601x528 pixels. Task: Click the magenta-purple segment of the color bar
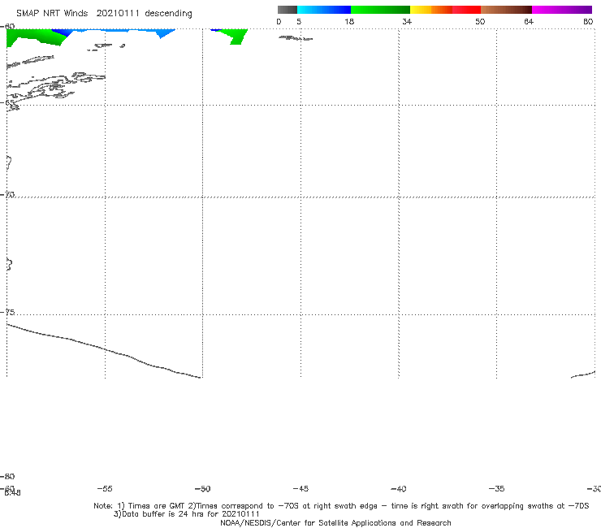(562, 10)
